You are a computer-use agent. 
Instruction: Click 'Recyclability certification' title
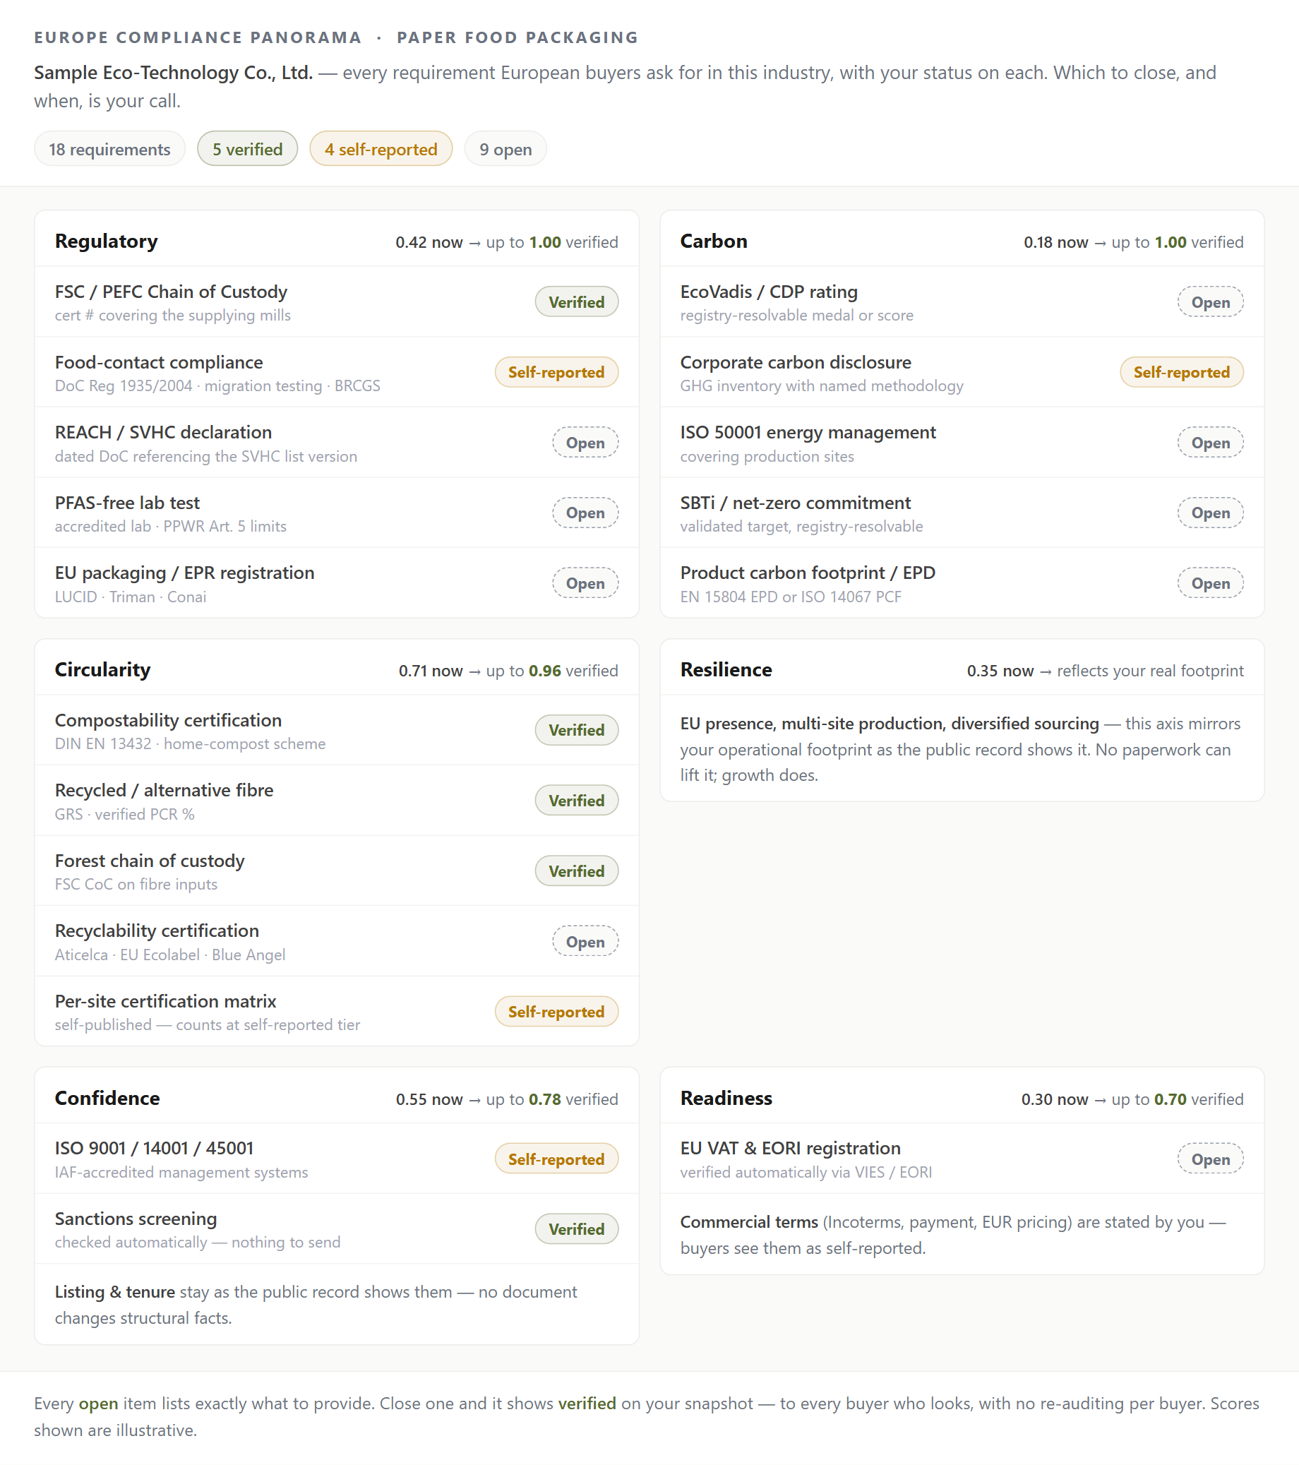click(157, 931)
